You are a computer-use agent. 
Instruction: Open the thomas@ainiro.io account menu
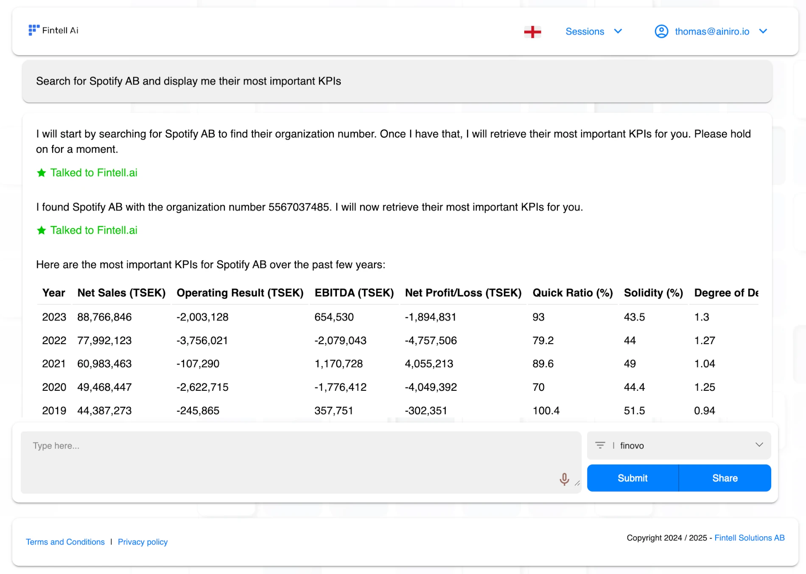(711, 31)
